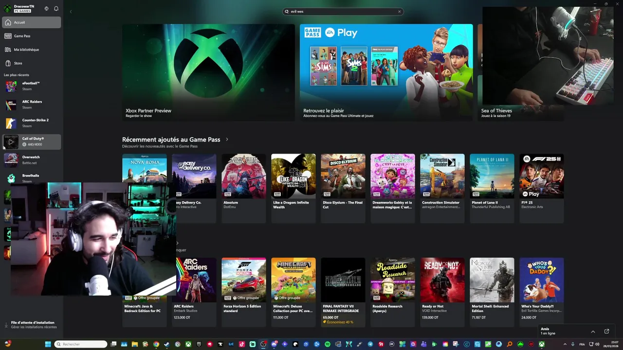The width and height of the screenshot is (623, 350).
Task: Go to Accueil in the sidebar
Action: pos(32,22)
